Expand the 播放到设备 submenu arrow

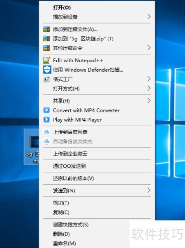(x=149, y=16)
